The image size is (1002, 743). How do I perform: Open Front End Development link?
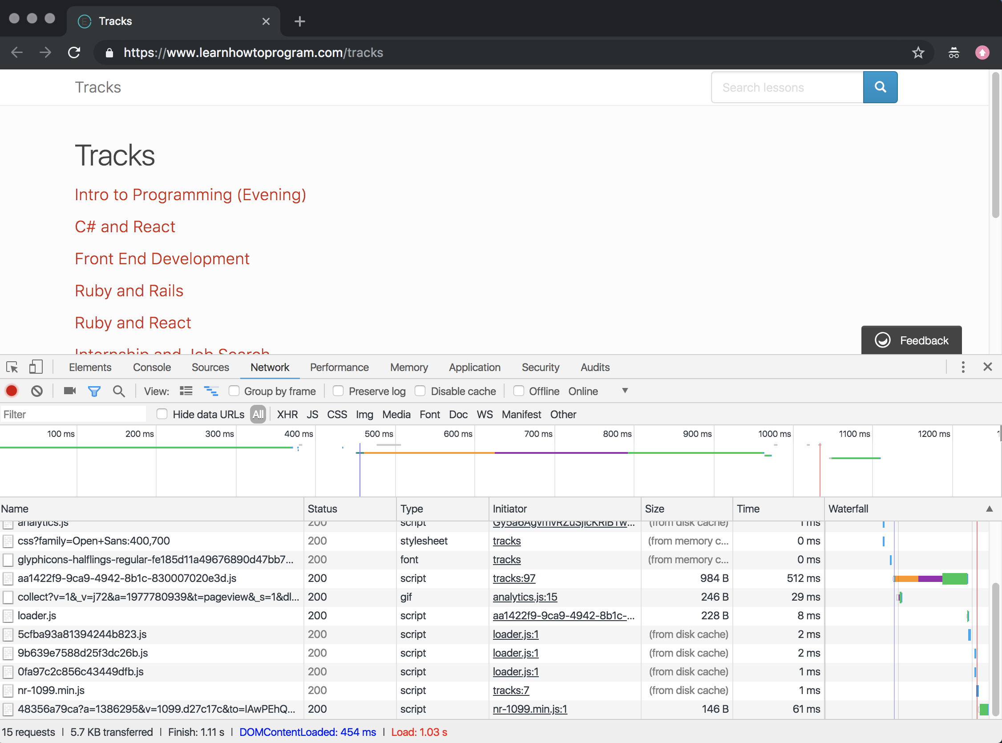coord(162,258)
